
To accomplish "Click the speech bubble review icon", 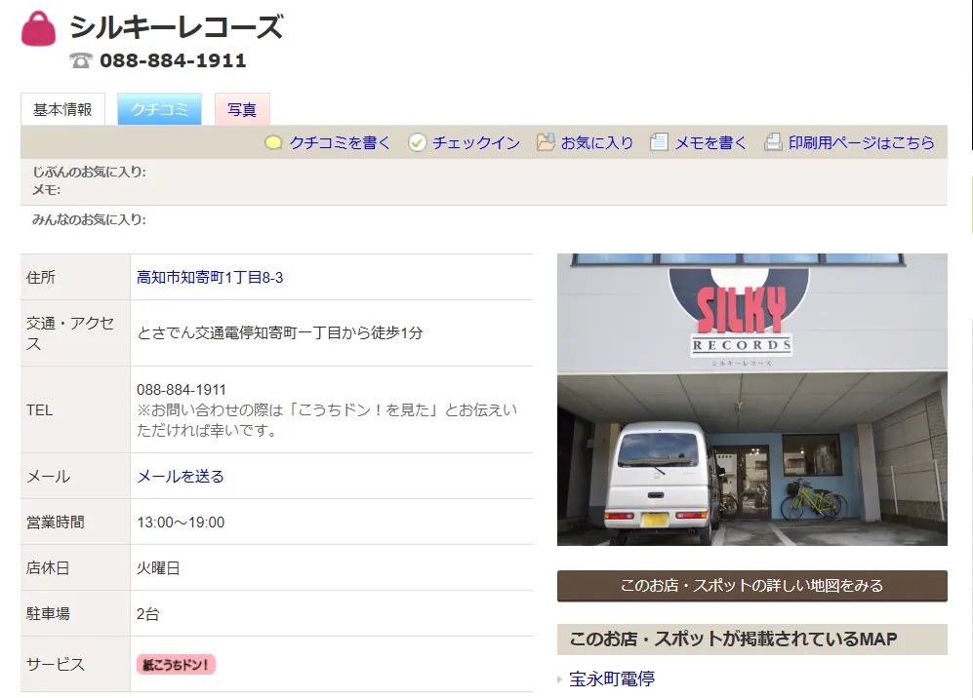I will click(x=274, y=142).
